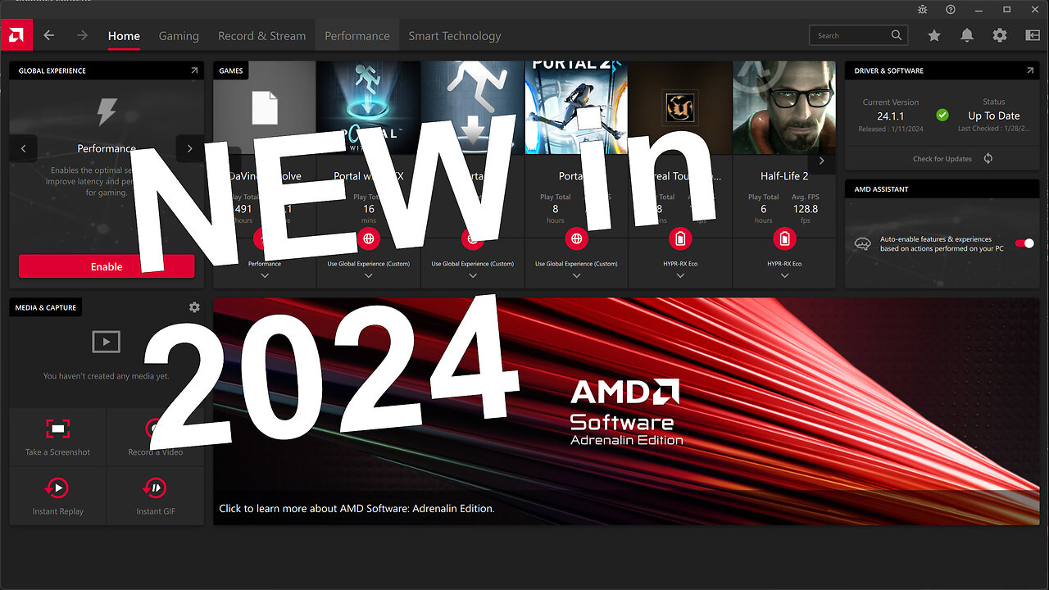This screenshot has height=590, width=1049.
Task: Show next Global Experience profile
Action: [190, 148]
